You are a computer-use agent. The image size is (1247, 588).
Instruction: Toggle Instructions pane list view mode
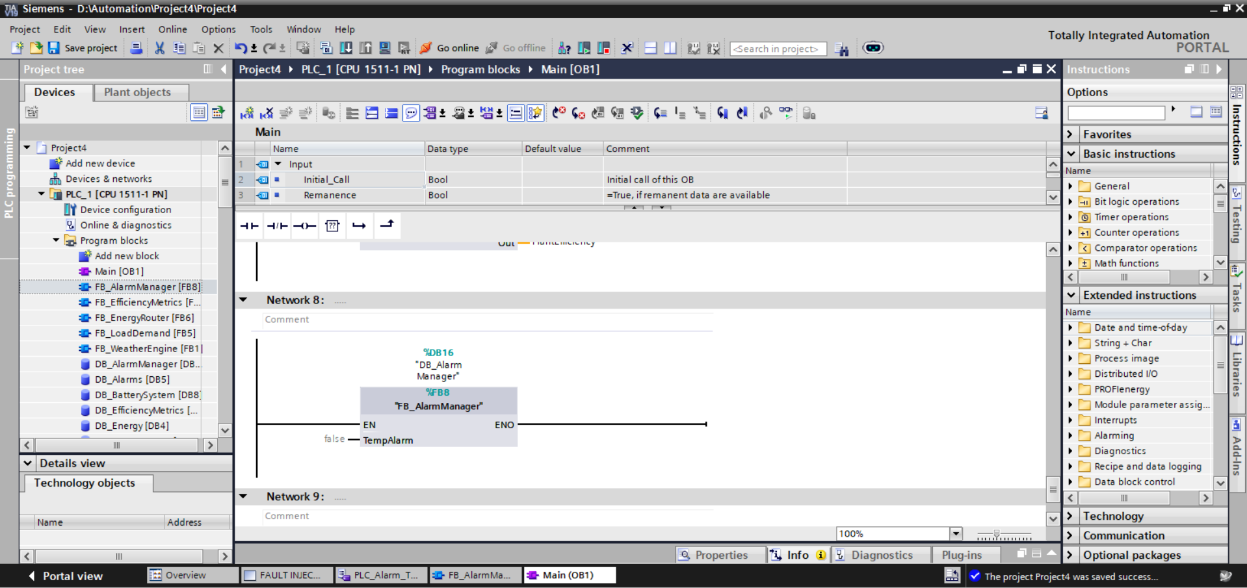(1216, 112)
